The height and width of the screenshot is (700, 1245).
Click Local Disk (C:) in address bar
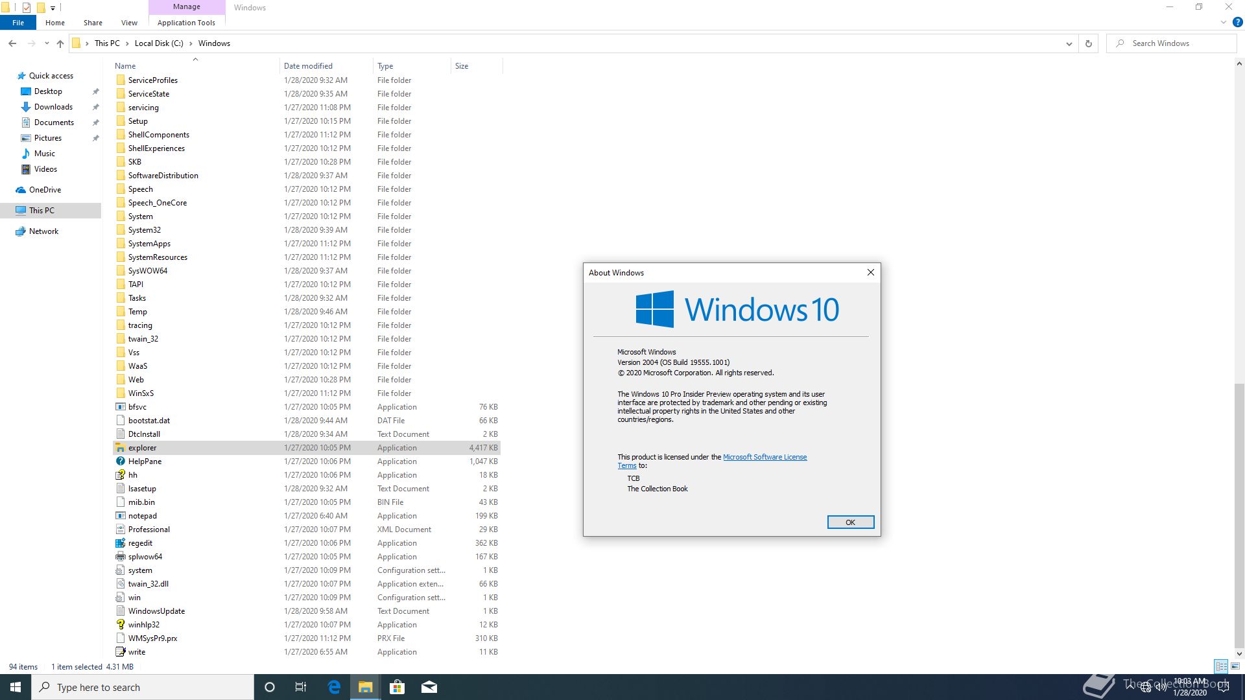coord(159,43)
